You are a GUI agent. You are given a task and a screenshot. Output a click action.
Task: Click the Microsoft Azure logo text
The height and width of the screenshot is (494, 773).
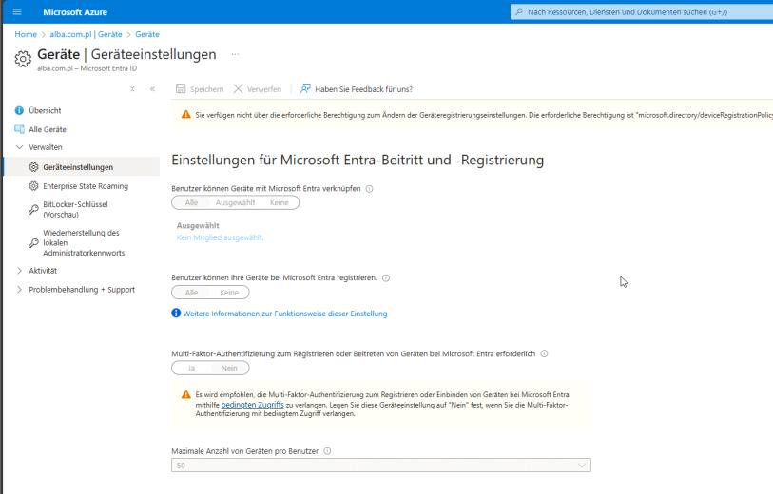pos(75,12)
